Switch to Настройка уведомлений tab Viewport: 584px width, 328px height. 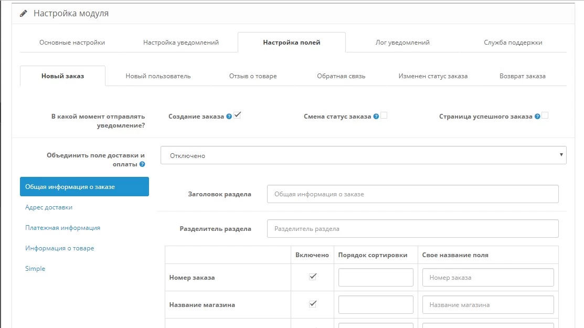pyautogui.click(x=181, y=43)
